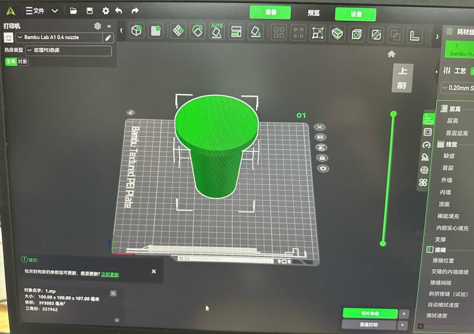The image size is (474, 334).
Task: Click the Add model cube icon
Action: coord(137,31)
